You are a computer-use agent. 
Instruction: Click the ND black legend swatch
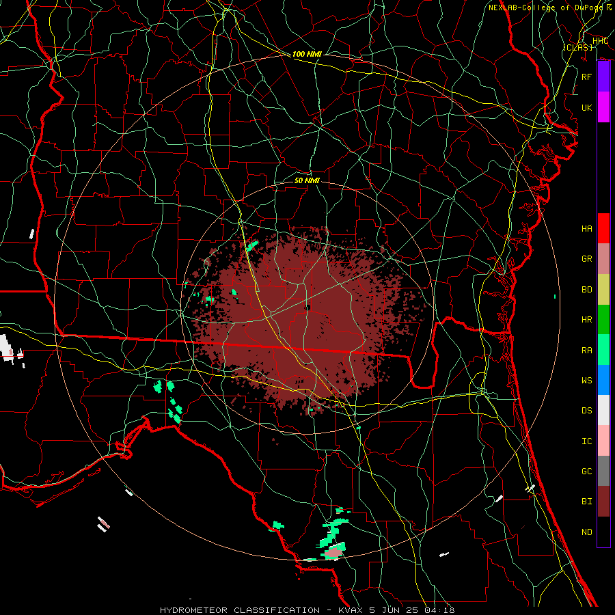pos(603,532)
